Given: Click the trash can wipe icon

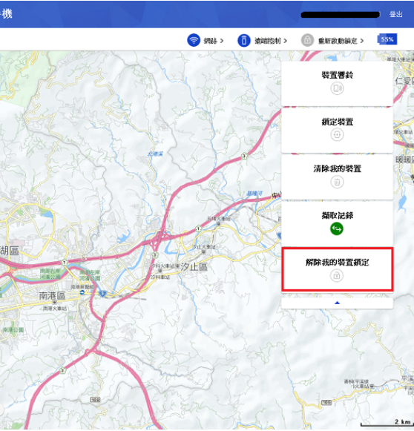Looking at the screenshot, I should pyautogui.click(x=337, y=182).
